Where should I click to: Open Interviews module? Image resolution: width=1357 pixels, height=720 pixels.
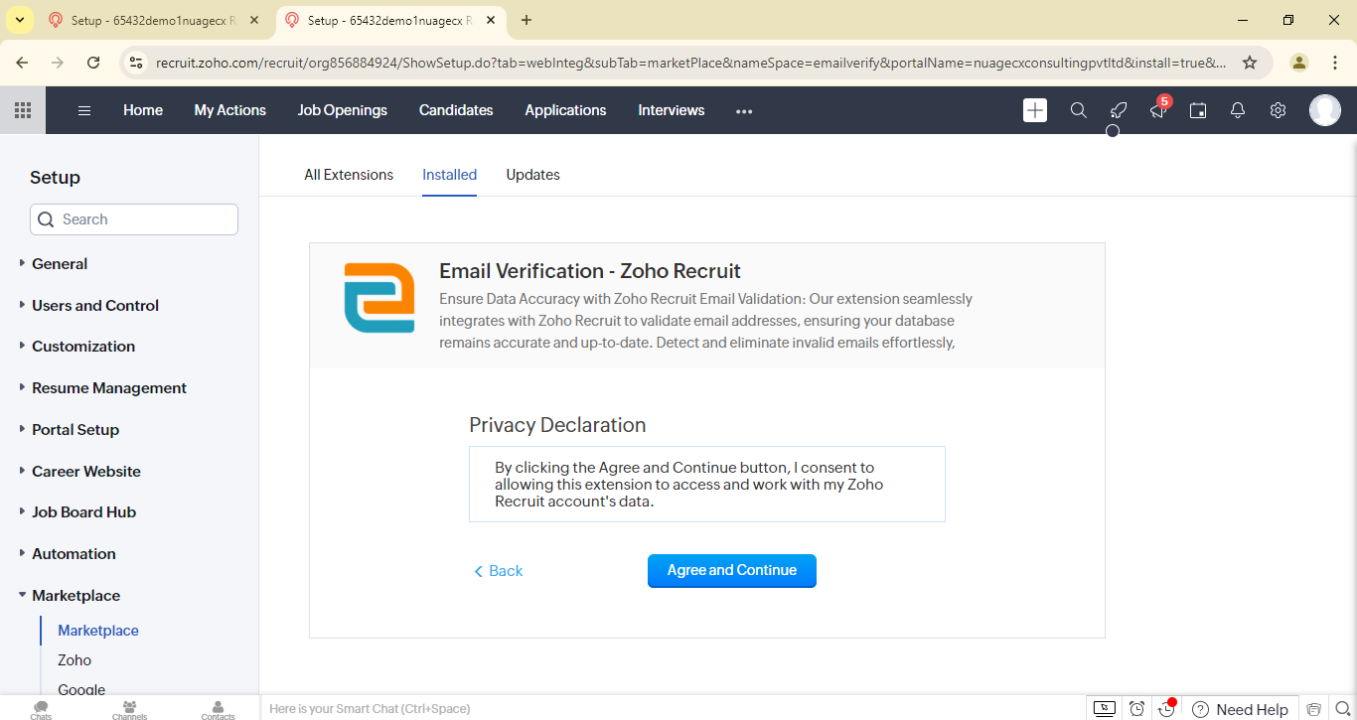coord(672,110)
